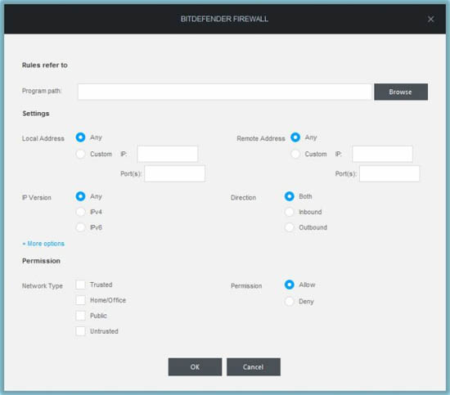Image resolution: width=450 pixels, height=395 pixels.
Task: Choose IPv4 as IP version
Action: tap(80, 212)
